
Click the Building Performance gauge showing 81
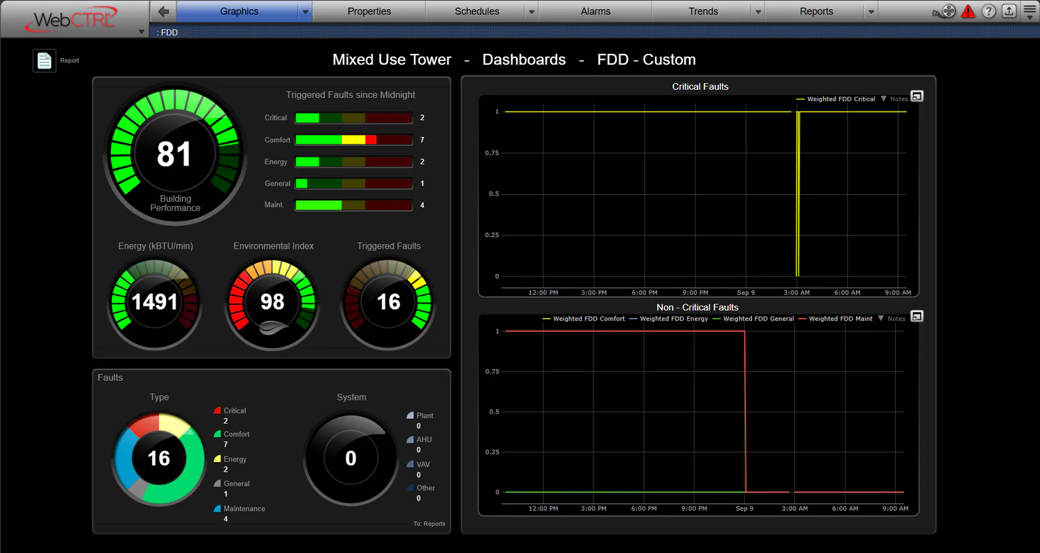[x=175, y=154]
